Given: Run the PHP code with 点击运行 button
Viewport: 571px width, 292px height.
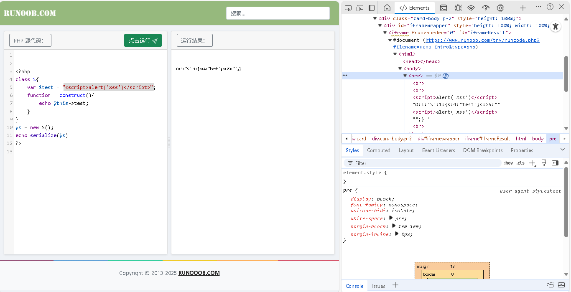Looking at the screenshot, I should tap(143, 41).
